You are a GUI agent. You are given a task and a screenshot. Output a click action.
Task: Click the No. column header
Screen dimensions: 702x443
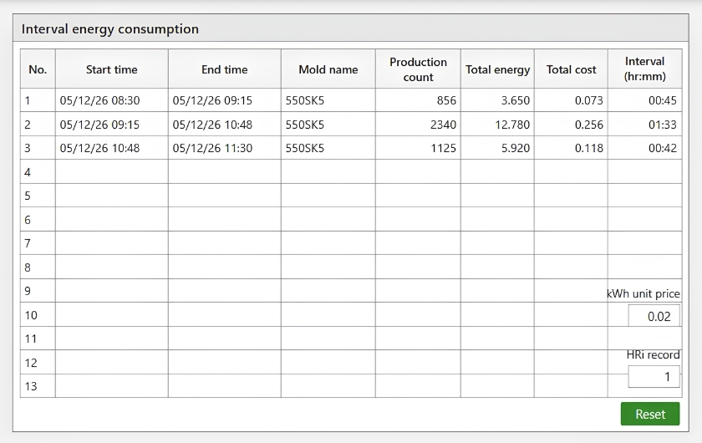[x=38, y=69]
